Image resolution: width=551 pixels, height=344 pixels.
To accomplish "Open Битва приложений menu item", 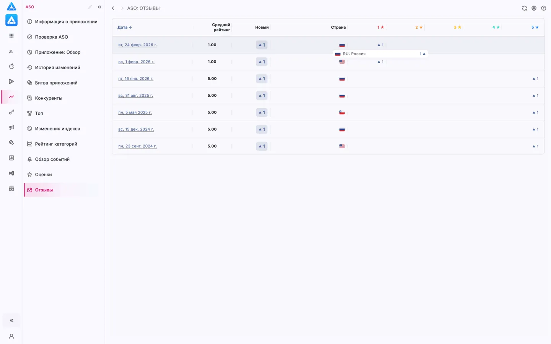I will (62, 83).
